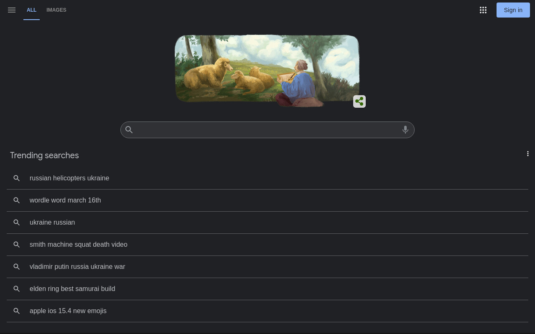The image size is (535, 334).
Task: Sign in to Google account
Action: (x=513, y=10)
